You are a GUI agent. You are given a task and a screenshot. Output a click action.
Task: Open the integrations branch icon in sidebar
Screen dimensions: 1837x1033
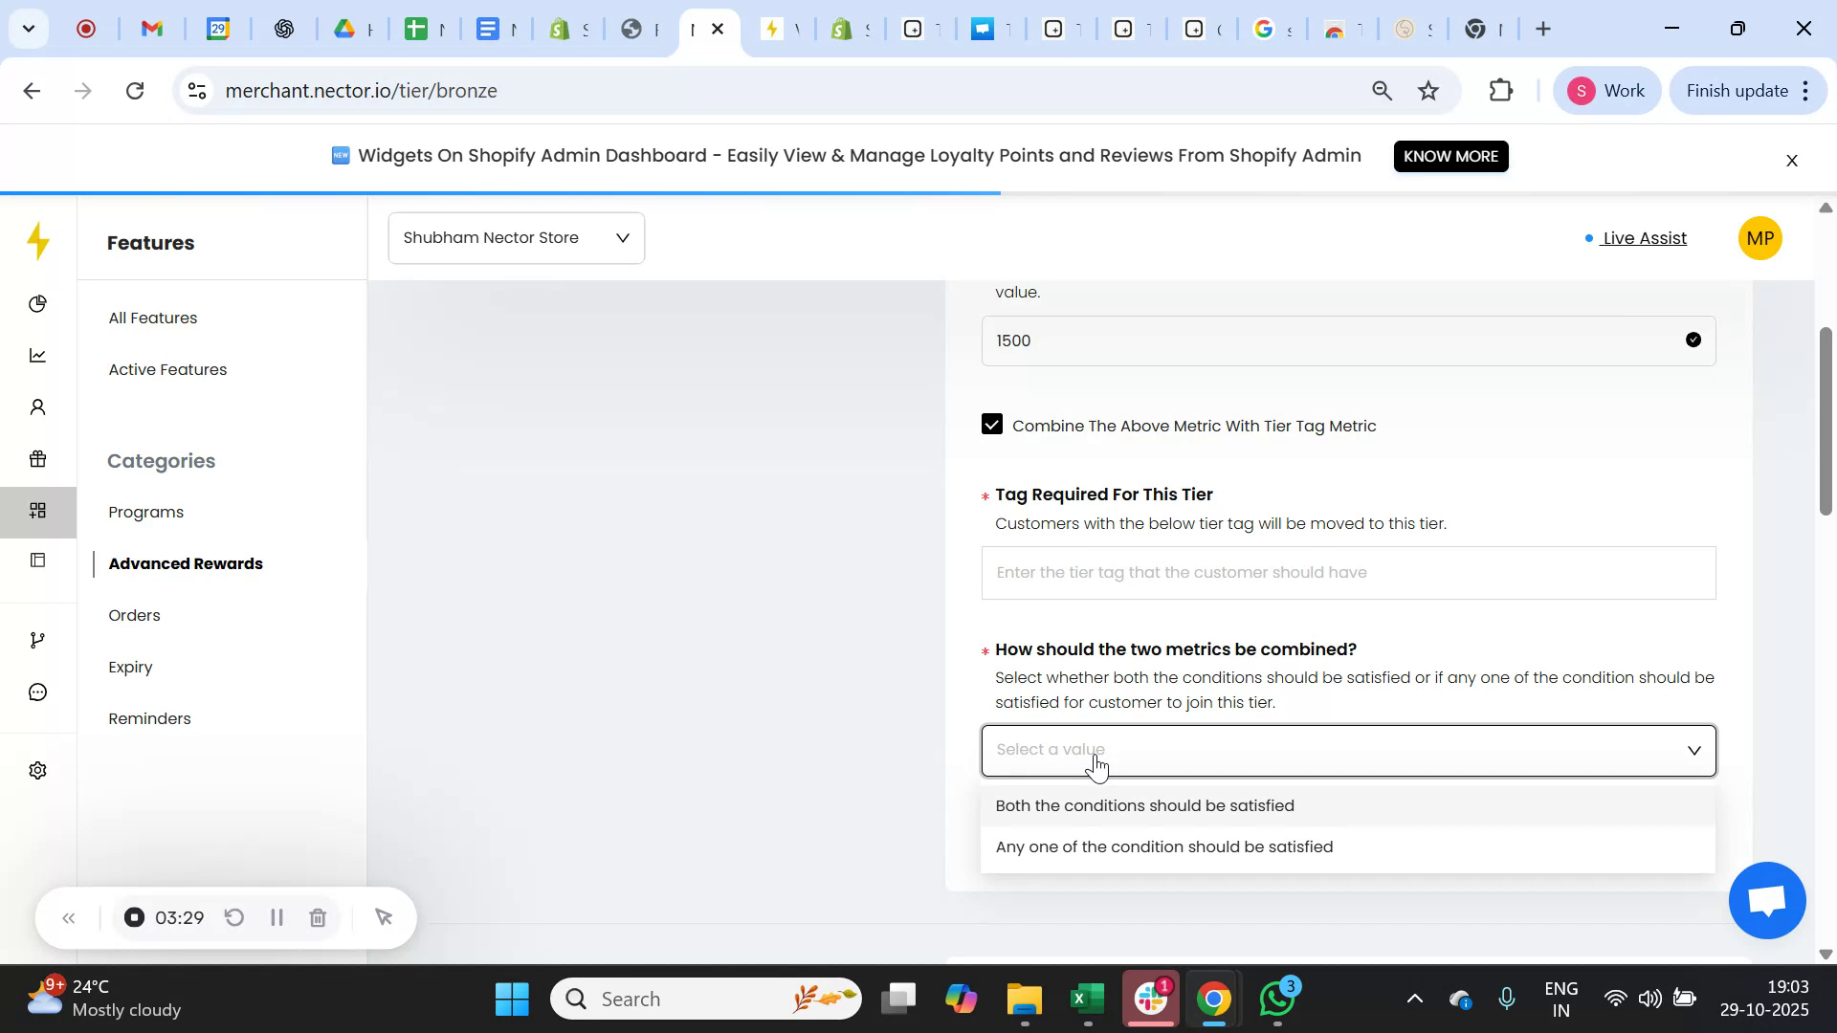click(x=38, y=639)
